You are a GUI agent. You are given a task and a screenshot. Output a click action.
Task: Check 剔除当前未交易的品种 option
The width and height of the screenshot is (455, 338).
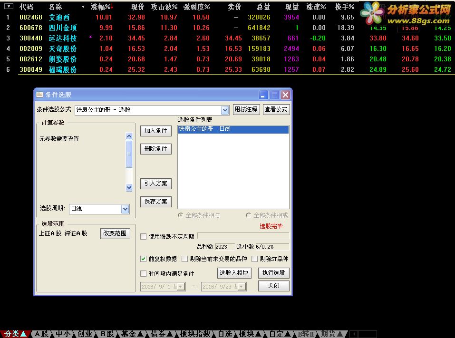(x=184, y=259)
